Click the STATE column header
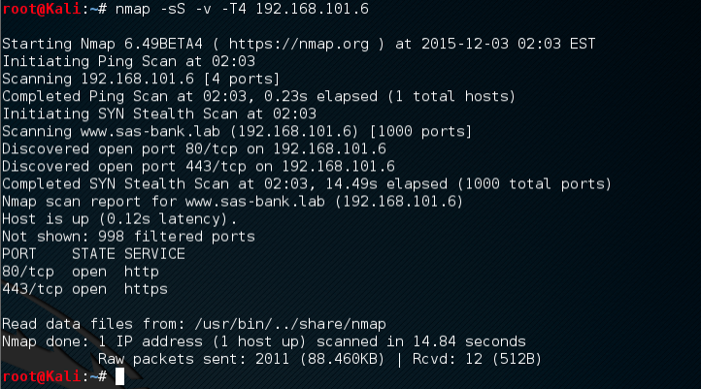Image resolution: width=701 pixels, height=389 pixels. coord(79,253)
